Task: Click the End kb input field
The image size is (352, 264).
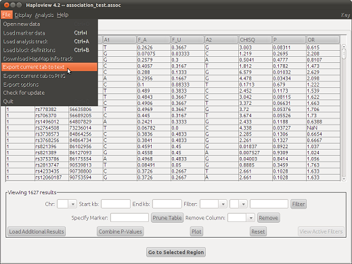Action: point(167,204)
